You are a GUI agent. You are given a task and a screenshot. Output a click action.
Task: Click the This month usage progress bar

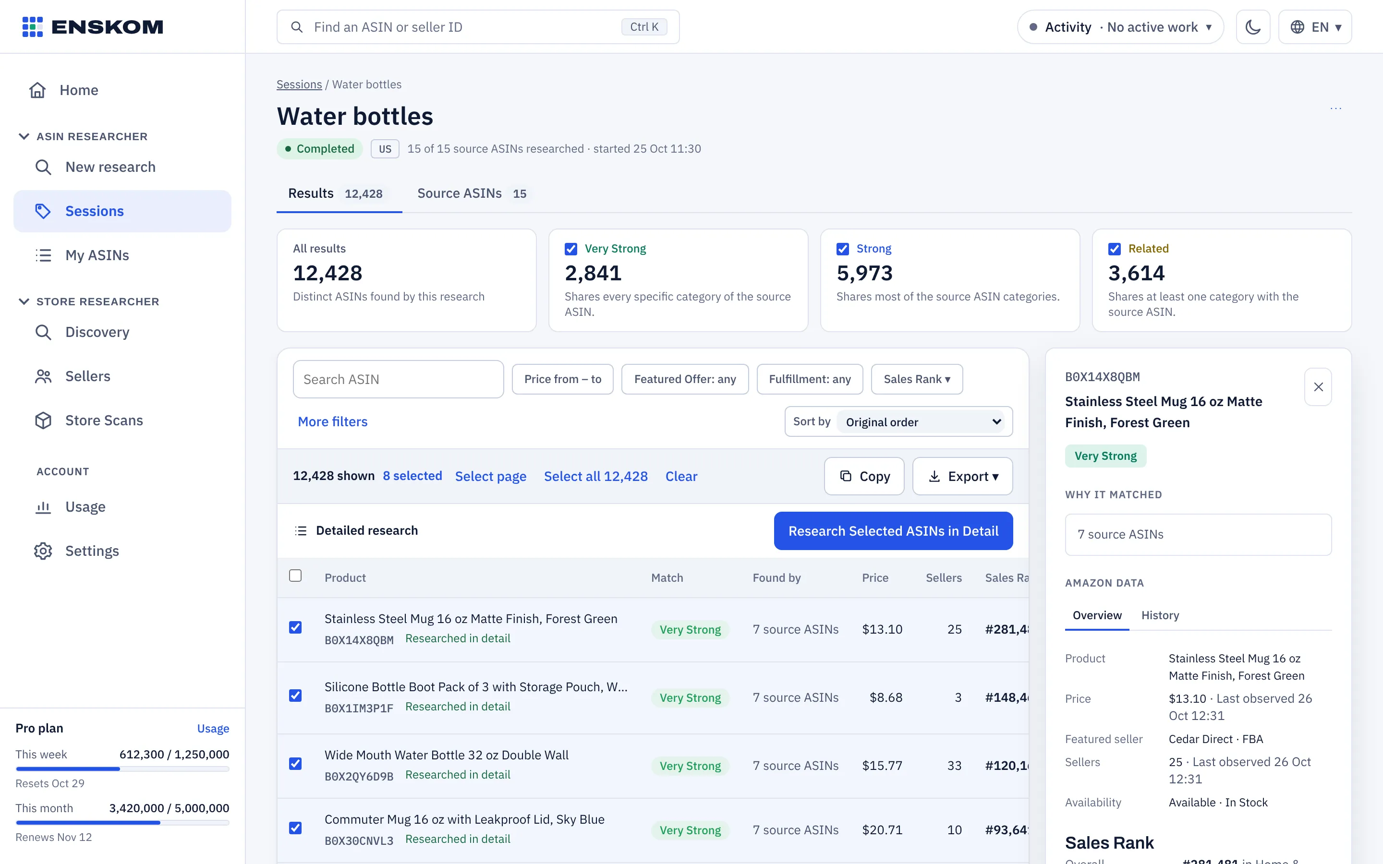coord(122,823)
